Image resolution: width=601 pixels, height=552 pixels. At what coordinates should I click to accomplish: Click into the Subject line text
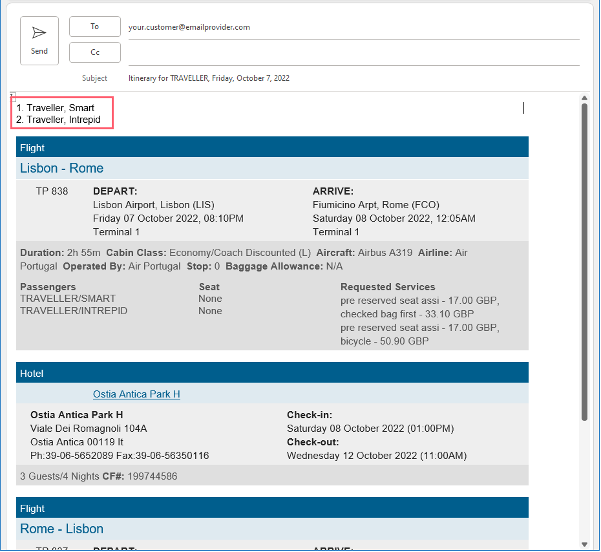pos(209,78)
